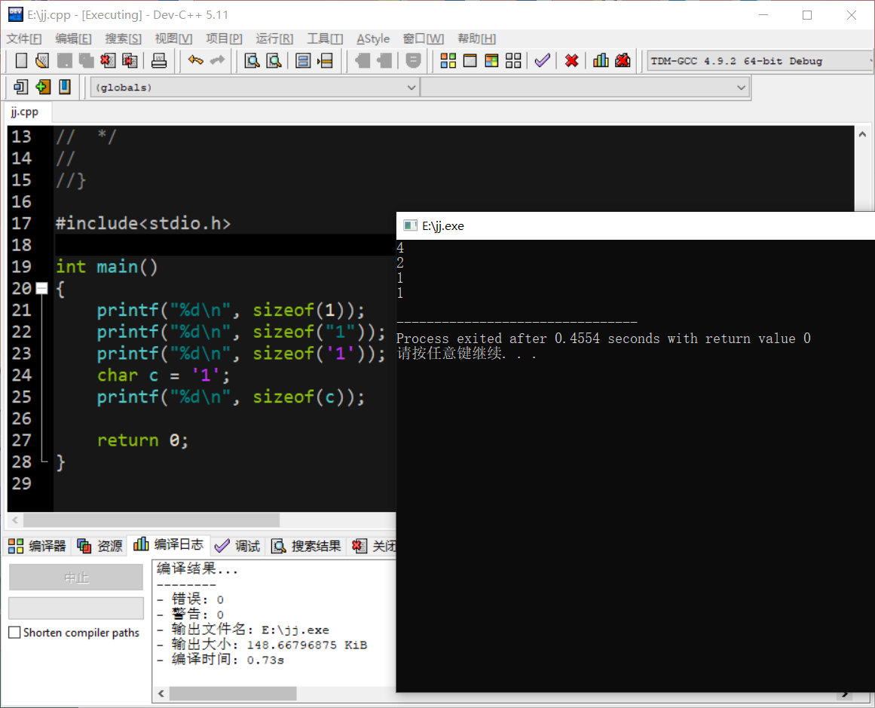875x708 pixels.
Task: Click the Goto bookmarks blue icon
Action: [65, 87]
